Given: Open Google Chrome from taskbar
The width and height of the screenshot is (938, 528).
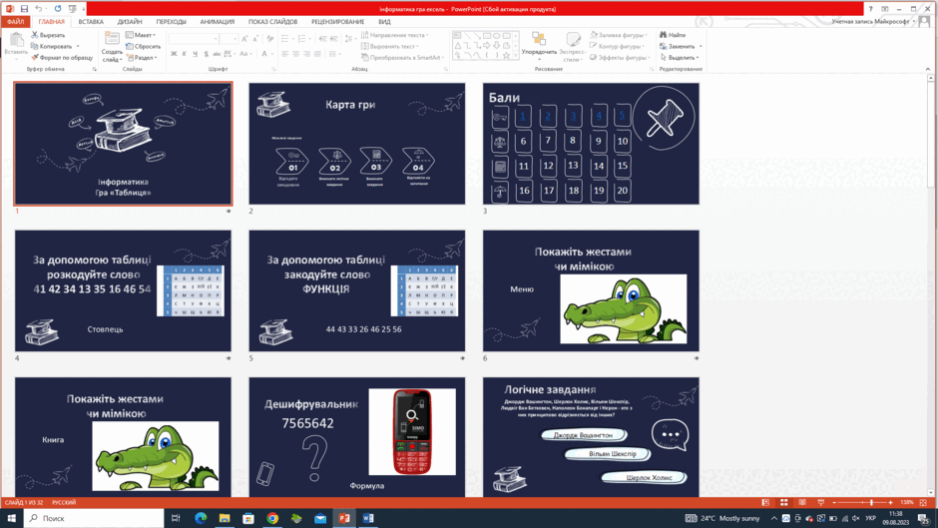Looking at the screenshot, I should point(272,518).
